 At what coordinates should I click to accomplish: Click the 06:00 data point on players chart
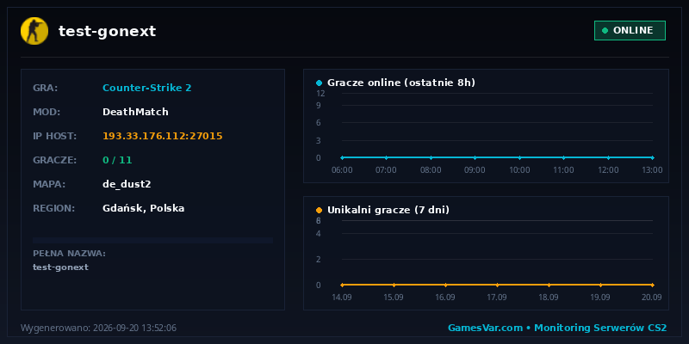pos(342,157)
